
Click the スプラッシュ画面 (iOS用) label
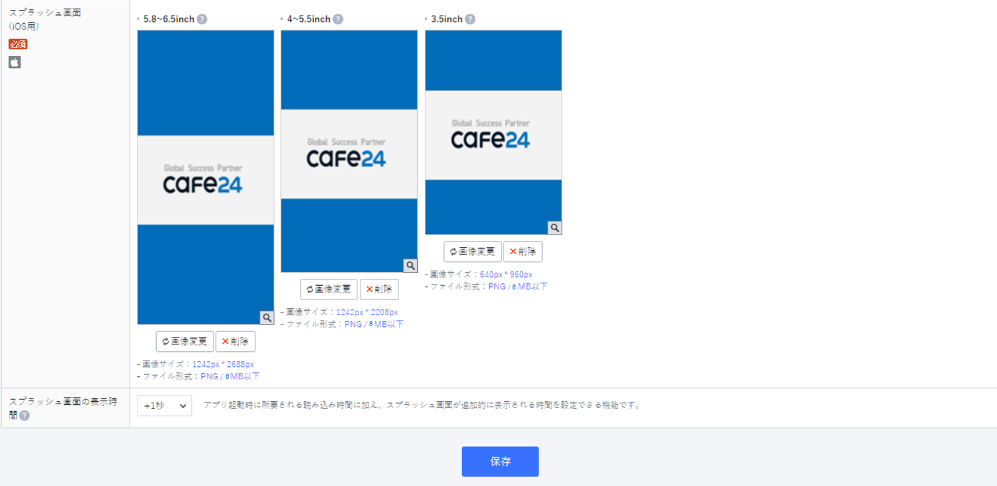[45, 19]
